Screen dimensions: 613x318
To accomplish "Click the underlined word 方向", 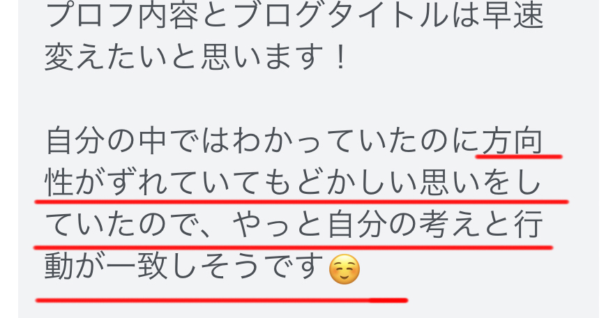I will (513, 141).
